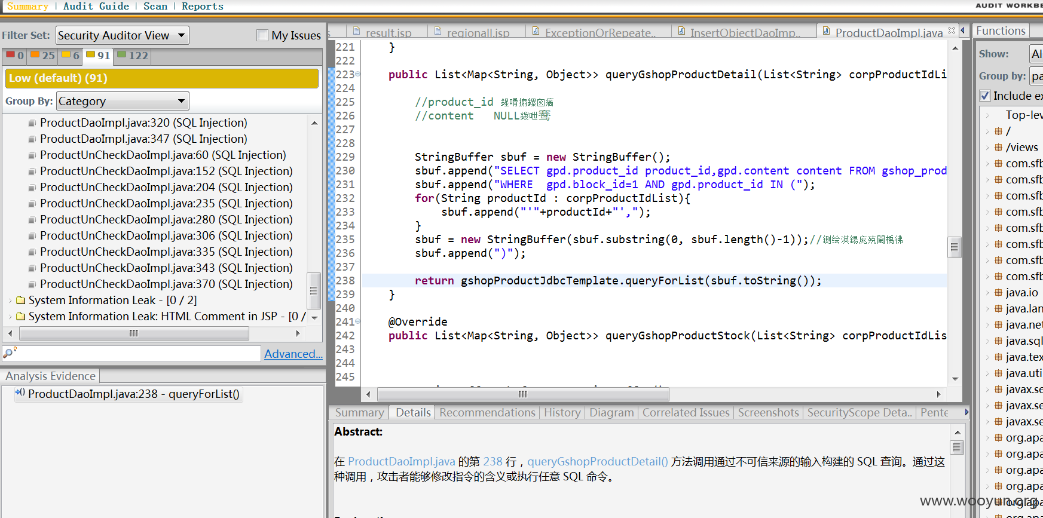The height and width of the screenshot is (518, 1043).
Task: Select issue ProductUnCheckDaoImpl.java:370
Action: pyautogui.click(x=166, y=284)
